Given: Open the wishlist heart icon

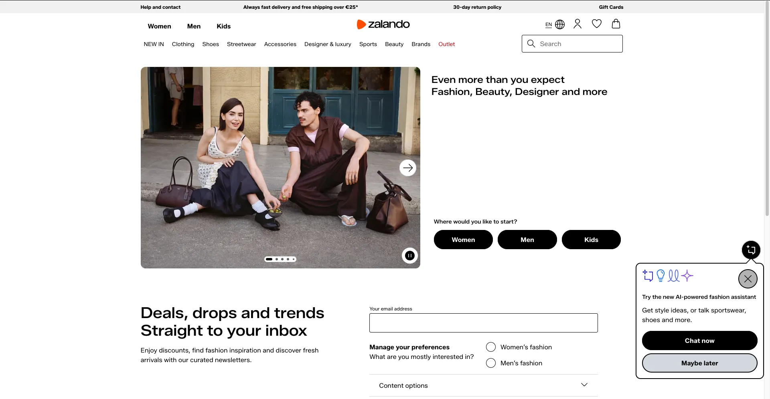Looking at the screenshot, I should [x=597, y=24].
